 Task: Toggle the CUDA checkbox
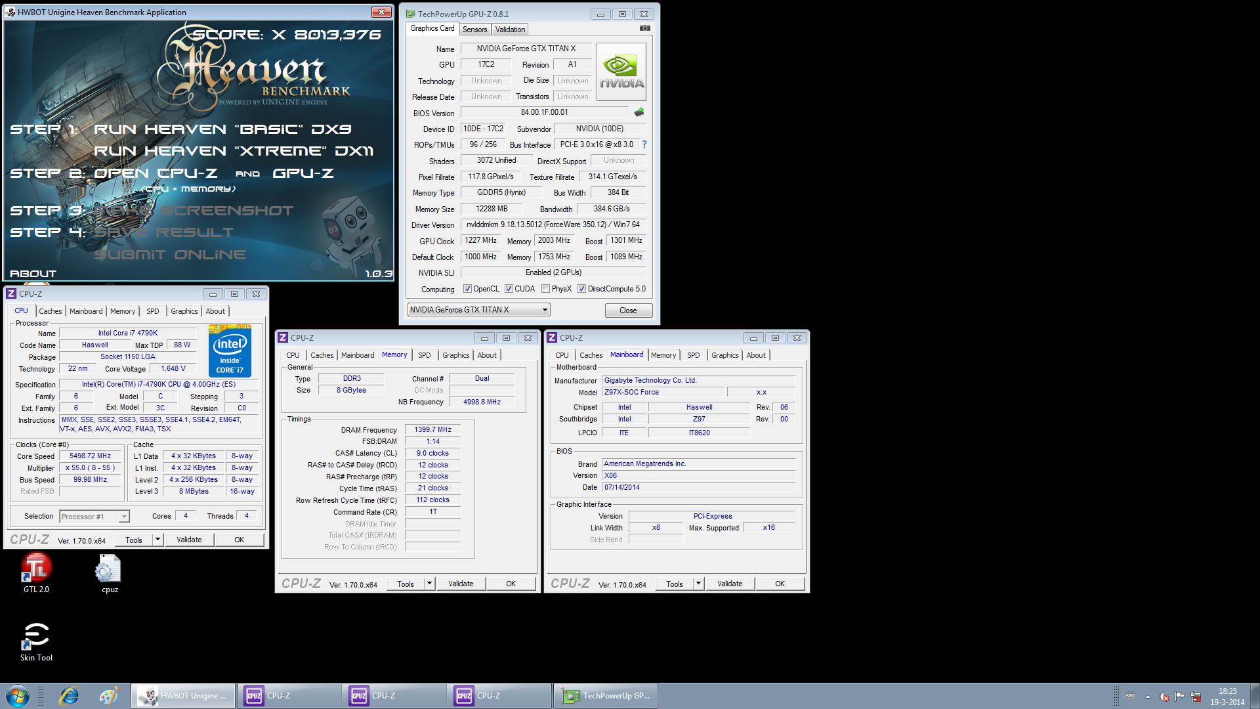[x=509, y=289]
